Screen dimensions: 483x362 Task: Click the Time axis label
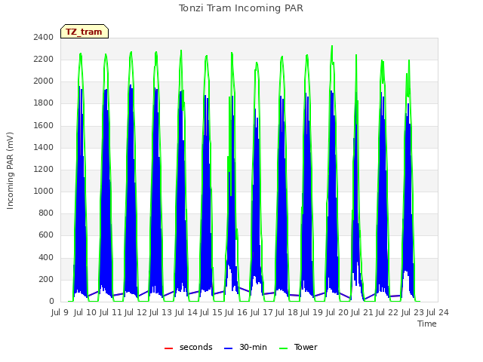point(427,324)
